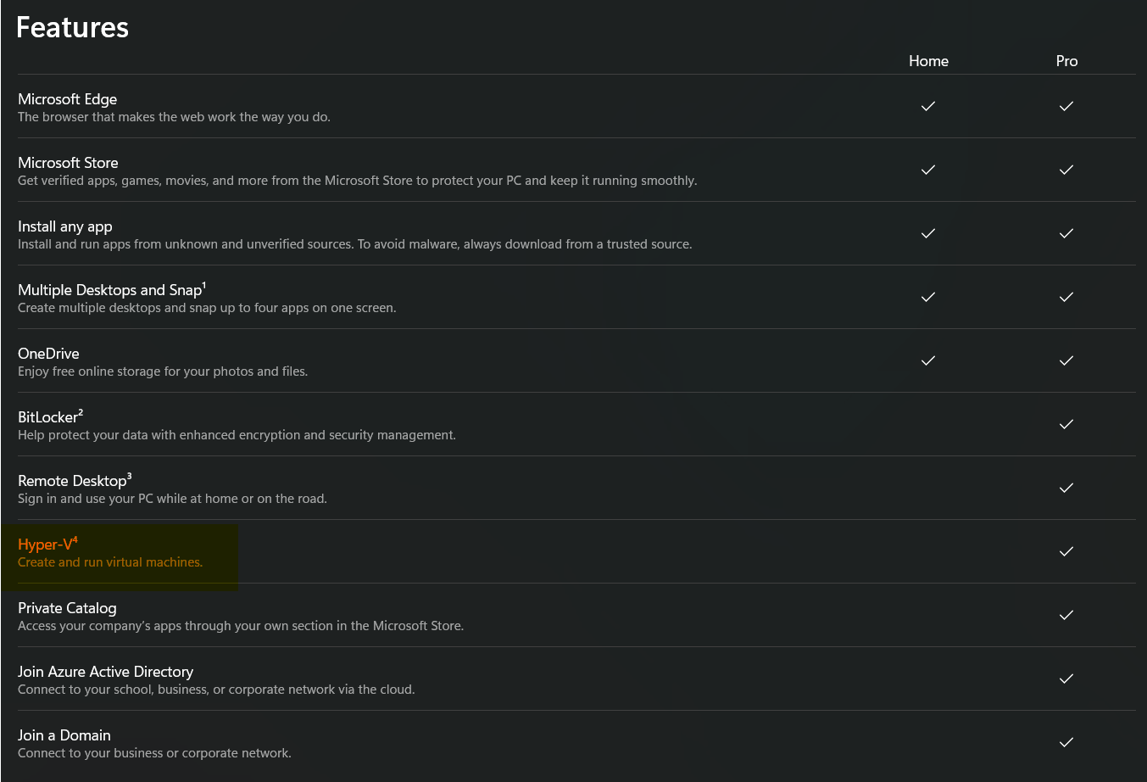Click footnote 3 beside Remote Desktop
Image resolution: width=1147 pixels, height=782 pixels.
[x=130, y=477]
